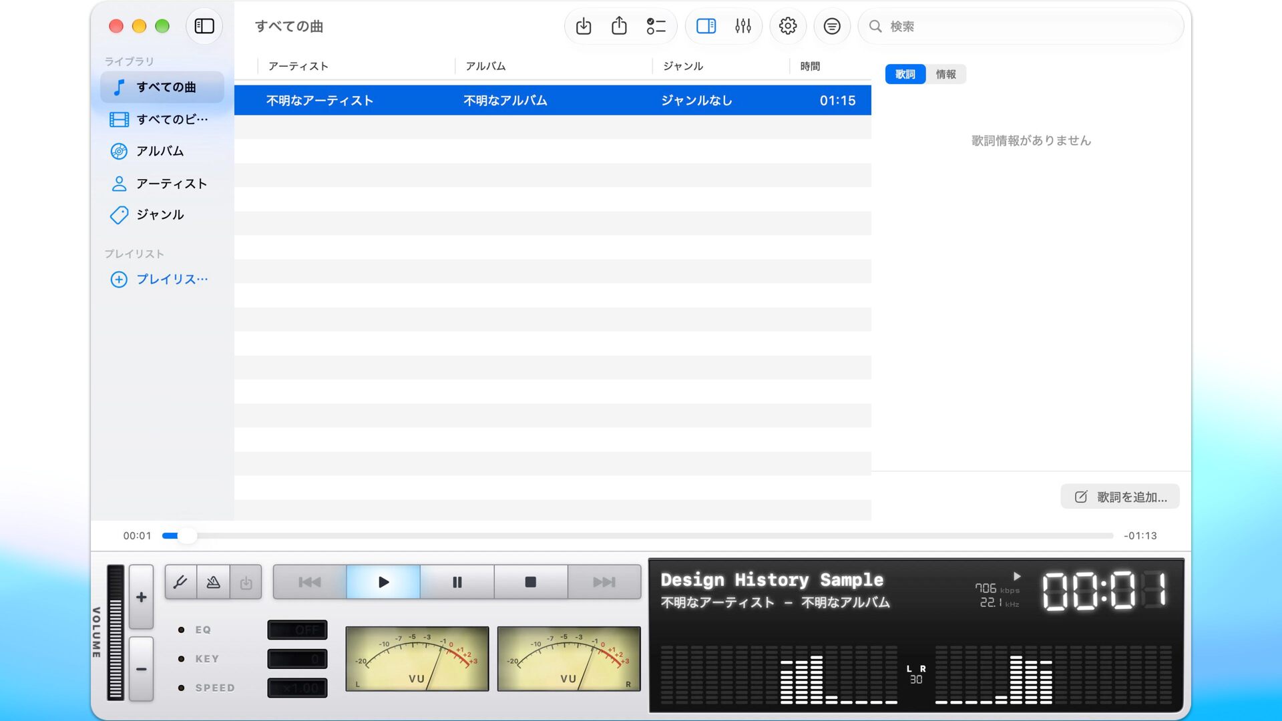Add a new playlist from sidebar
1282x721 pixels.
point(162,279)
